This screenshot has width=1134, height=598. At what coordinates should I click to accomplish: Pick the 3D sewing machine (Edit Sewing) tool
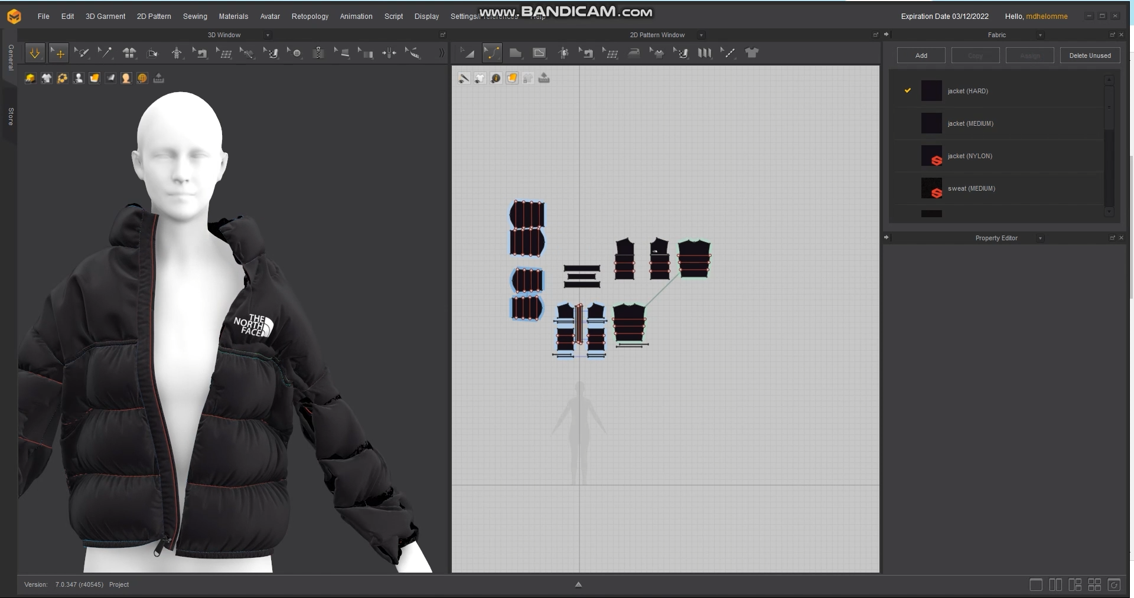pos(200,53)
